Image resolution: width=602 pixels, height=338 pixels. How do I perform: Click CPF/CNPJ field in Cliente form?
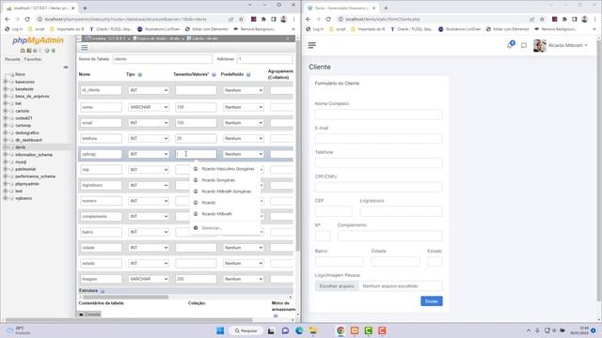pyautogui.click(x=378, y=187)
